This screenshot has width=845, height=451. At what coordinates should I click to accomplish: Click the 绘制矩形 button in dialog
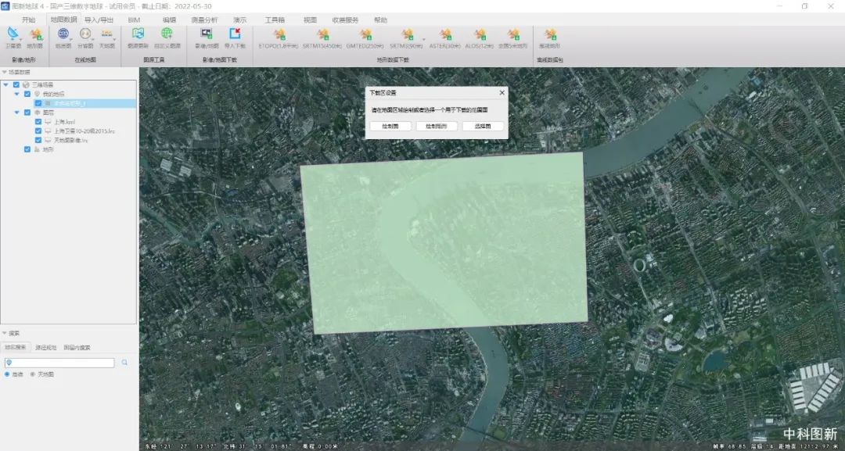click(x=437, y=126)
